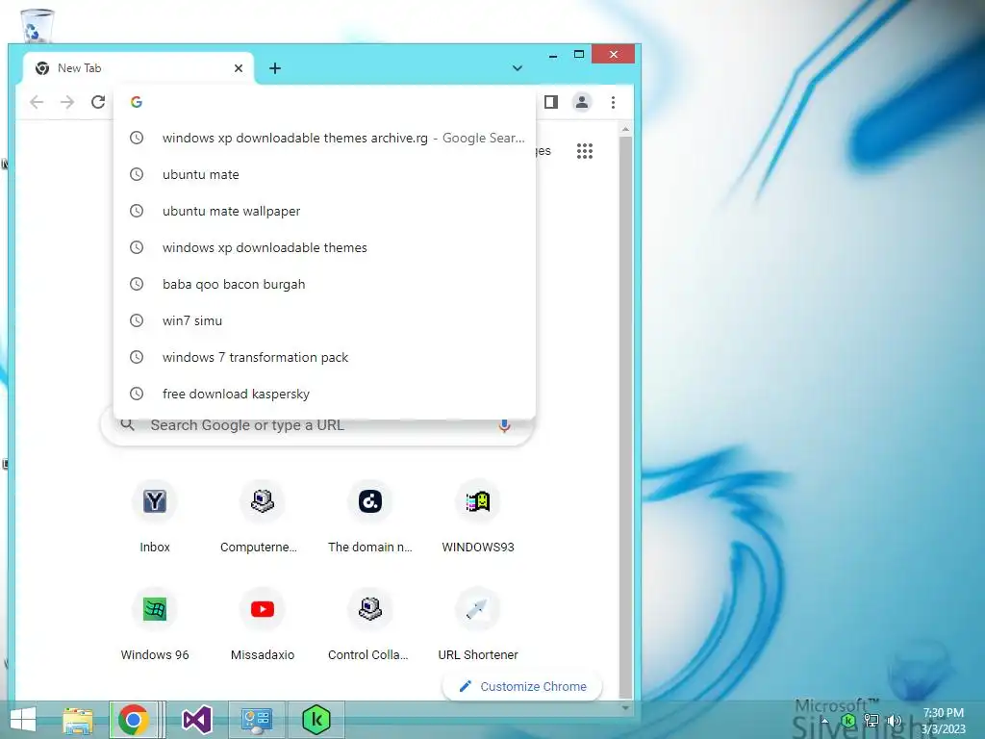Viewport: 985px width, 739px height.
Task: Select suggestion 'windows xp downloadable themes archive.rg'
Action: (x=324, y=138)
